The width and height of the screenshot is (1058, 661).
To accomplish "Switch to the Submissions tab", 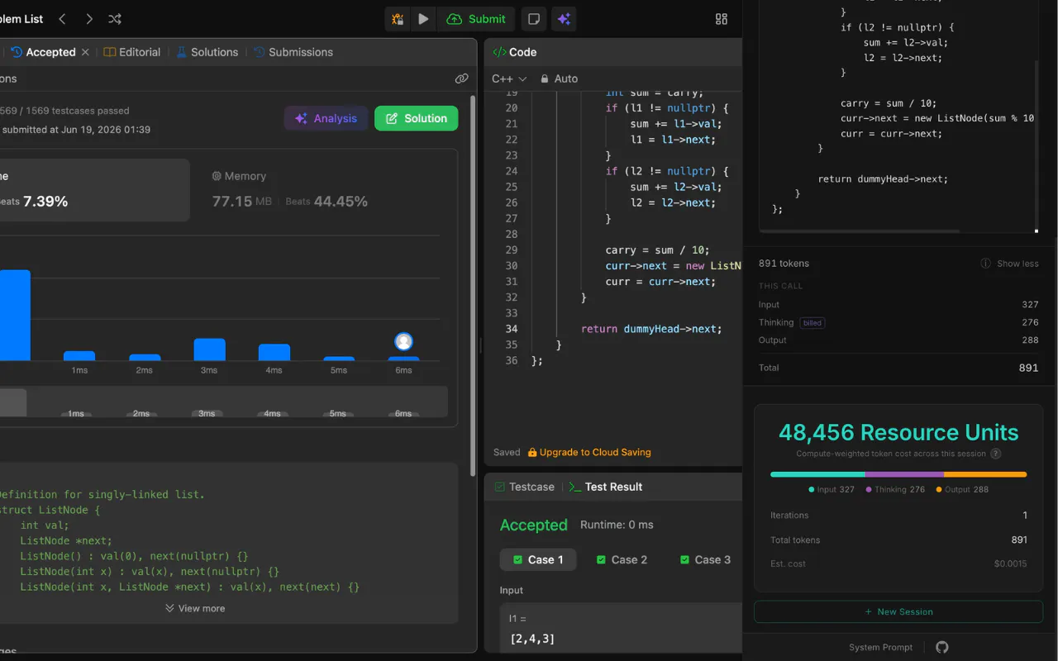I will coord(293,52).
